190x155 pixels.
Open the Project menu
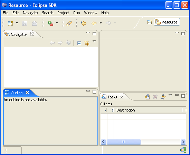tap(63, 13)
